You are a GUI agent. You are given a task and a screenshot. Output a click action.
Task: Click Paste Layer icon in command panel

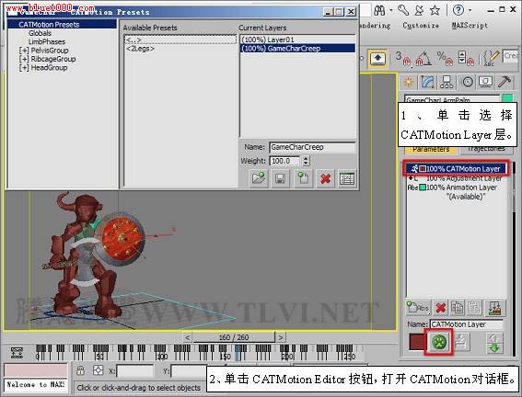(474, 308)
